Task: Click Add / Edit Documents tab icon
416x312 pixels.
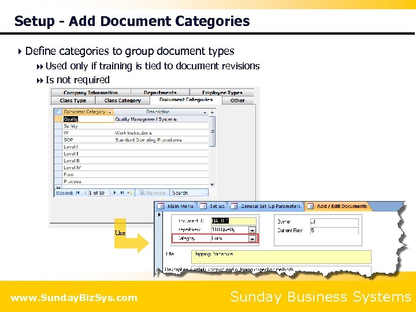Action: [310, 206]
